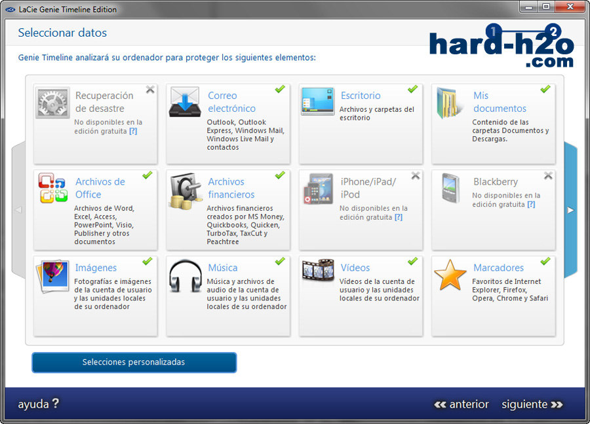590x424 pixels.
Task: Toggle the Marcadores check mark
Action: click(x=545, y=261)
